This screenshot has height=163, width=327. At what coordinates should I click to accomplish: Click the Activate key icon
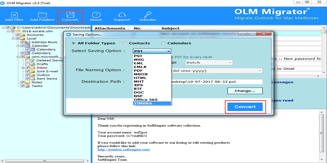click(148, 15)
